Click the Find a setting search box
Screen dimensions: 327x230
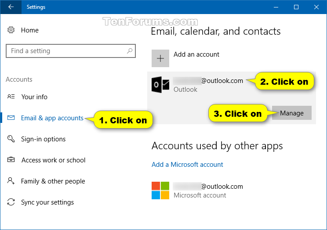[71, 51]
